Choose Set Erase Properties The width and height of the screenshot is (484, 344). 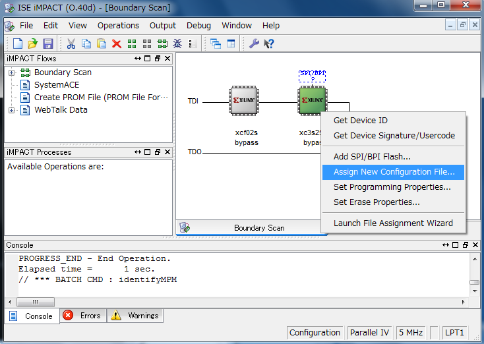click(393, 202)
